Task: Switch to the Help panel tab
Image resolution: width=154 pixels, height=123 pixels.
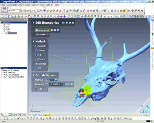Action: pos(22,115)
